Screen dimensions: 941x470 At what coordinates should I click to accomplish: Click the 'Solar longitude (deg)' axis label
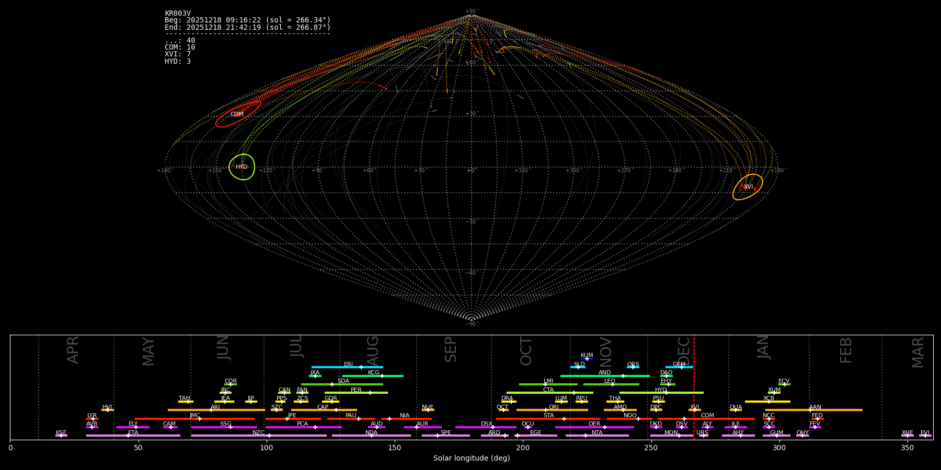pyautogui.click(x=471, y=459)
